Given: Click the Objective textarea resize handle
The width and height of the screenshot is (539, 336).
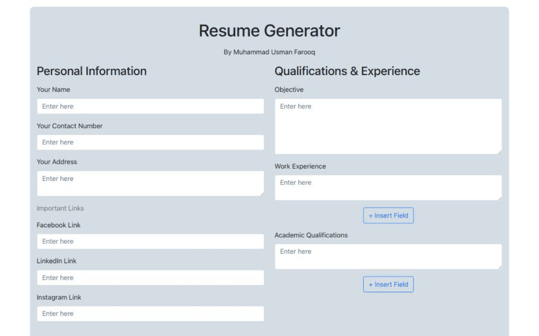Looking at the screenshot, I should point(499,152).
